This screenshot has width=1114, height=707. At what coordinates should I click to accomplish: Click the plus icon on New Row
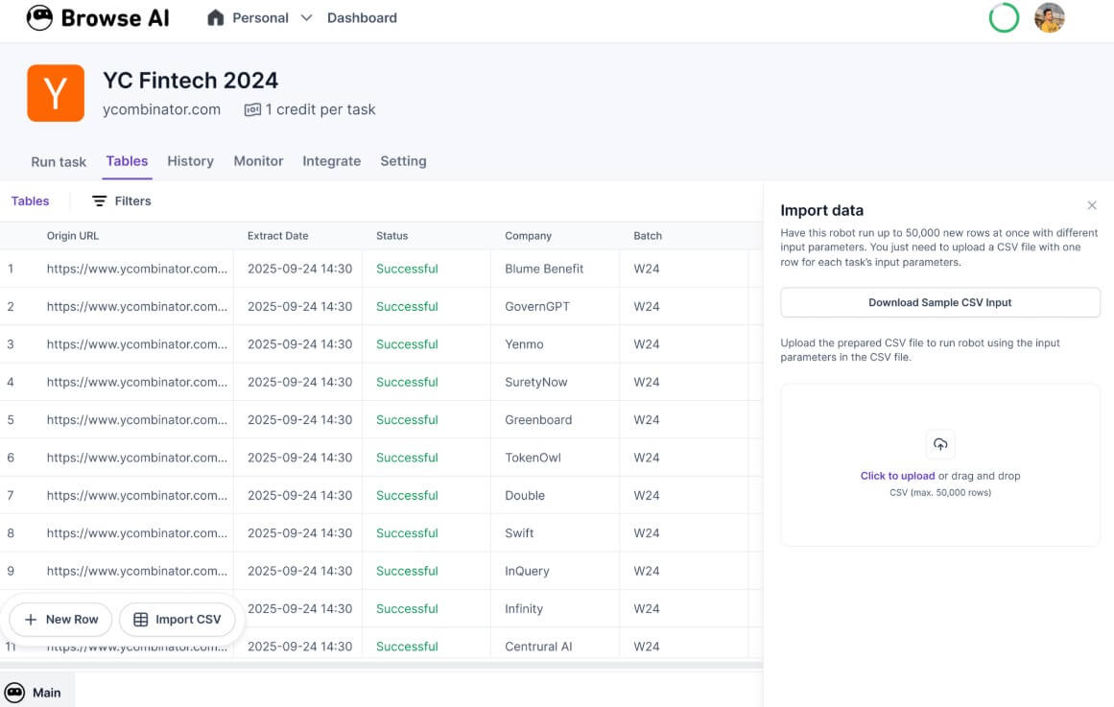[x=31, y=620]
